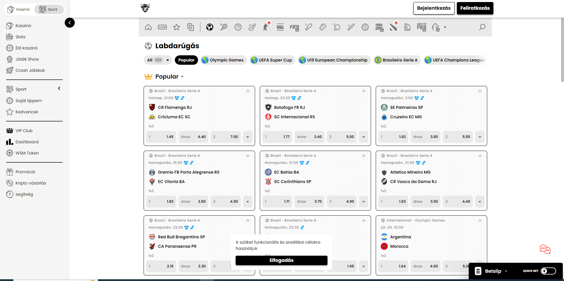Click the Feliratkozás signup button
564x281 pixels.
[x=475, y=8]
